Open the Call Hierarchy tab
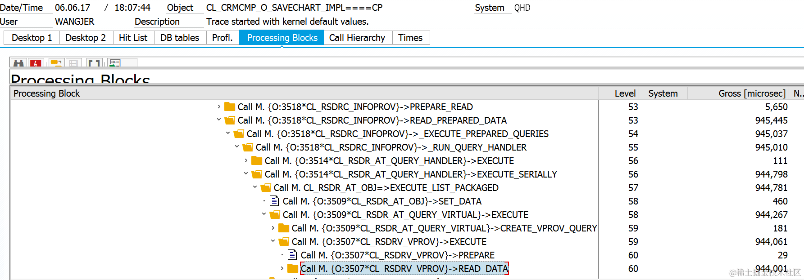 (357, 38)
